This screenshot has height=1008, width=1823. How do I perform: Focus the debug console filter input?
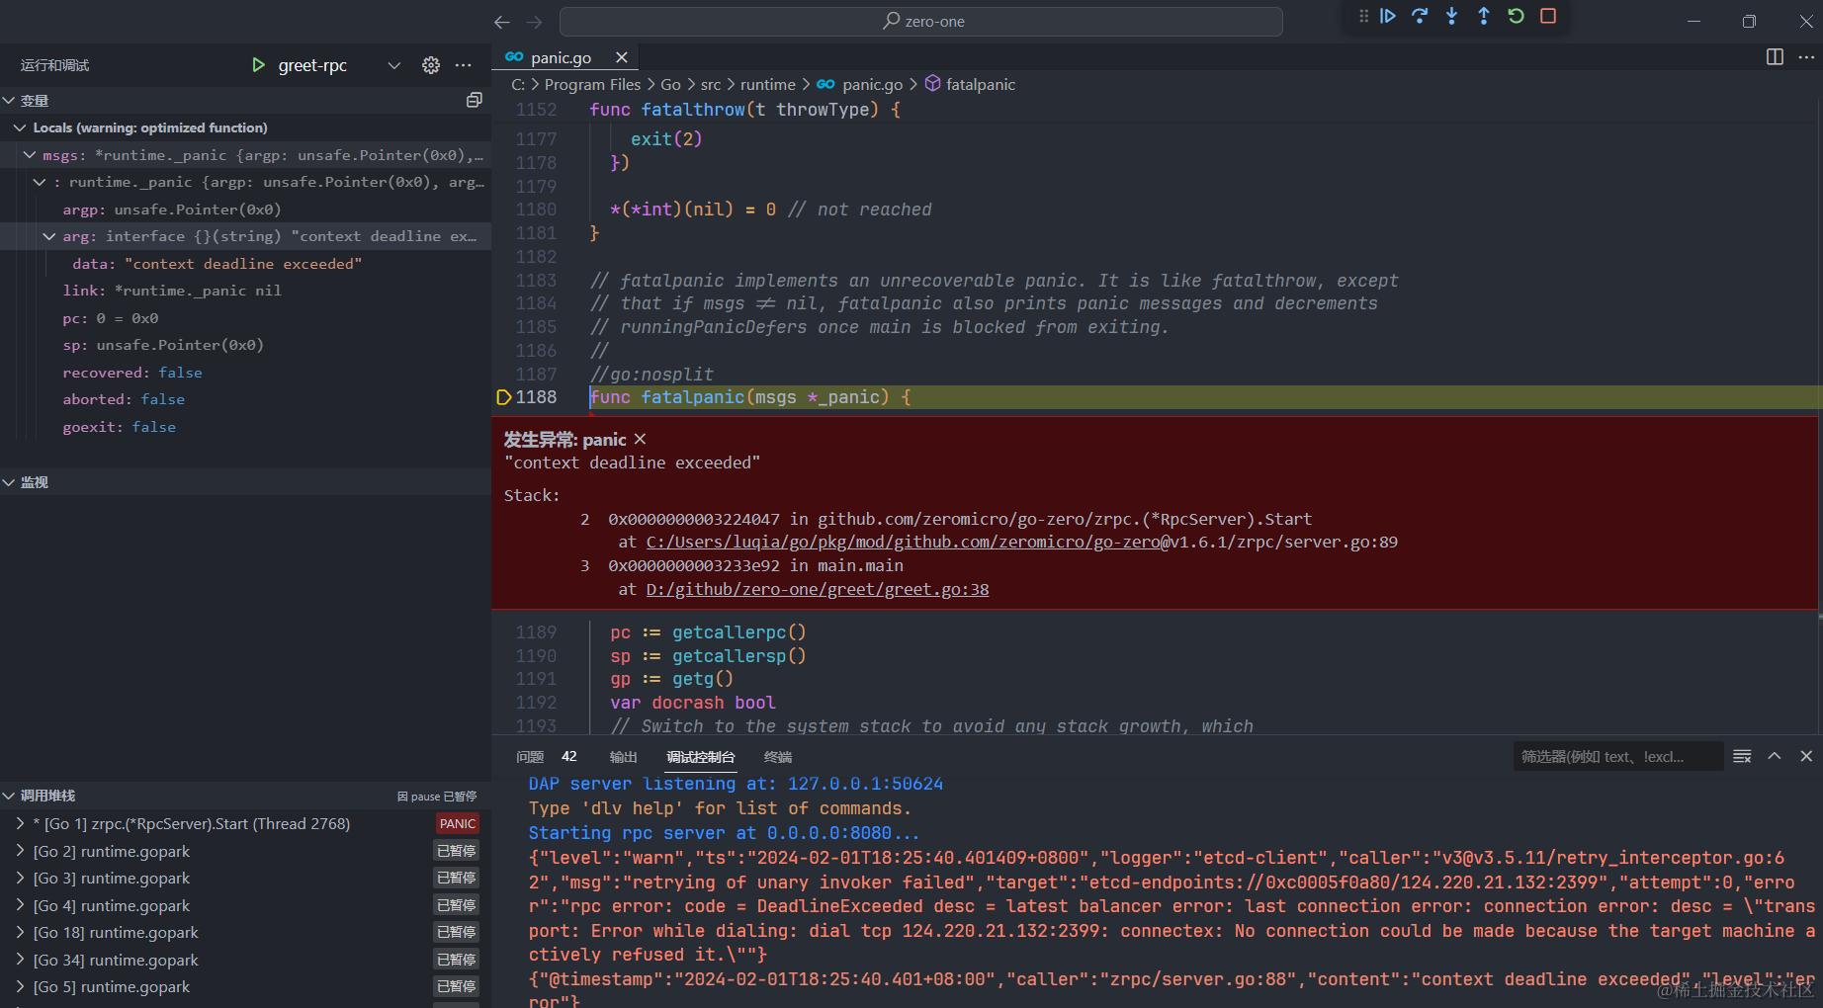click(x=1617, y=756)
